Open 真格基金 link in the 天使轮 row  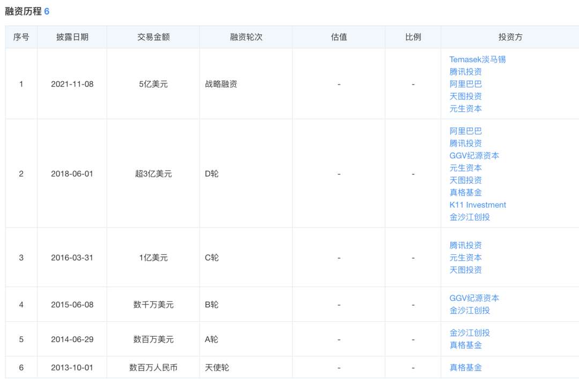[465, 368]
